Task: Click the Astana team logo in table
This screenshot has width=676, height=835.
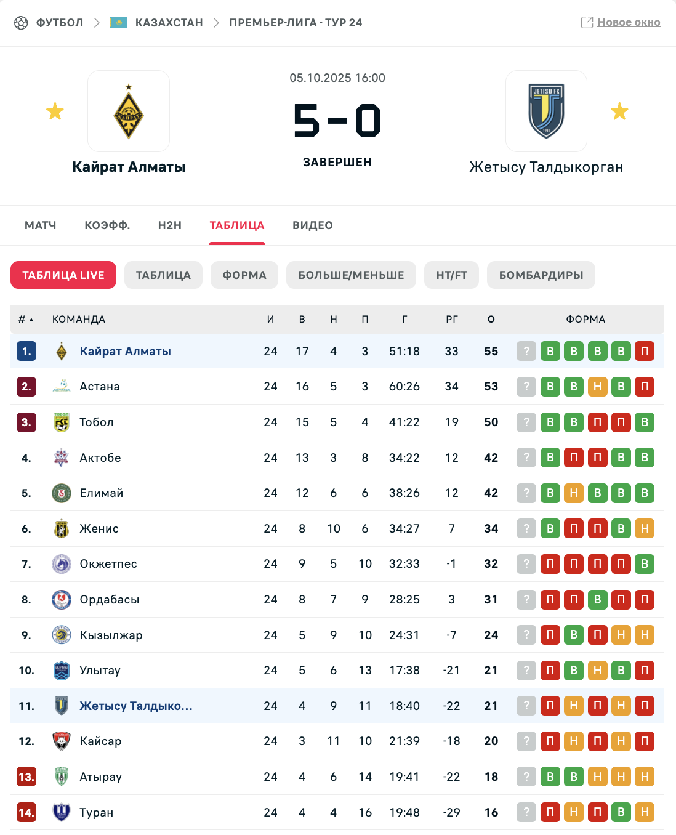Action: pos(61,387)
